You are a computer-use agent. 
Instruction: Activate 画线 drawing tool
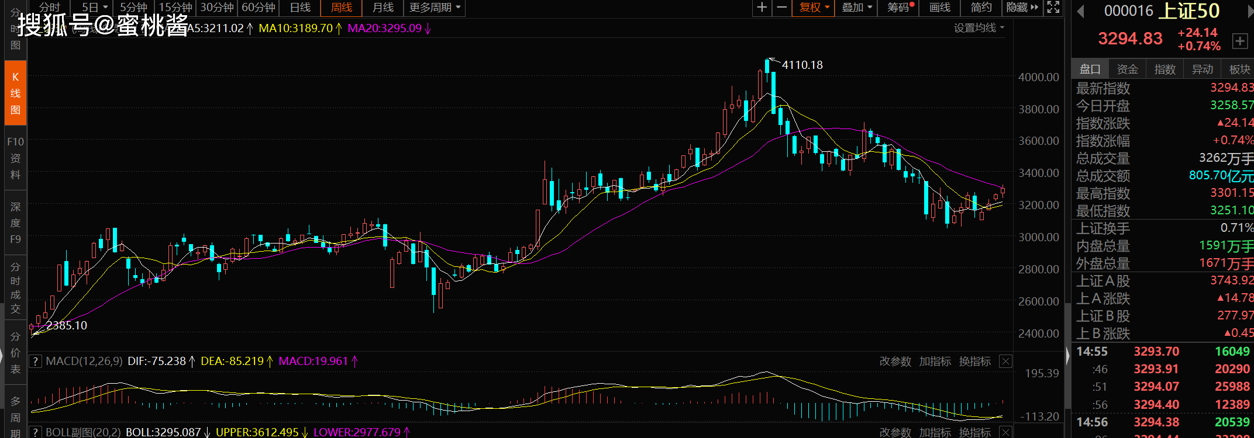[940, 8]
